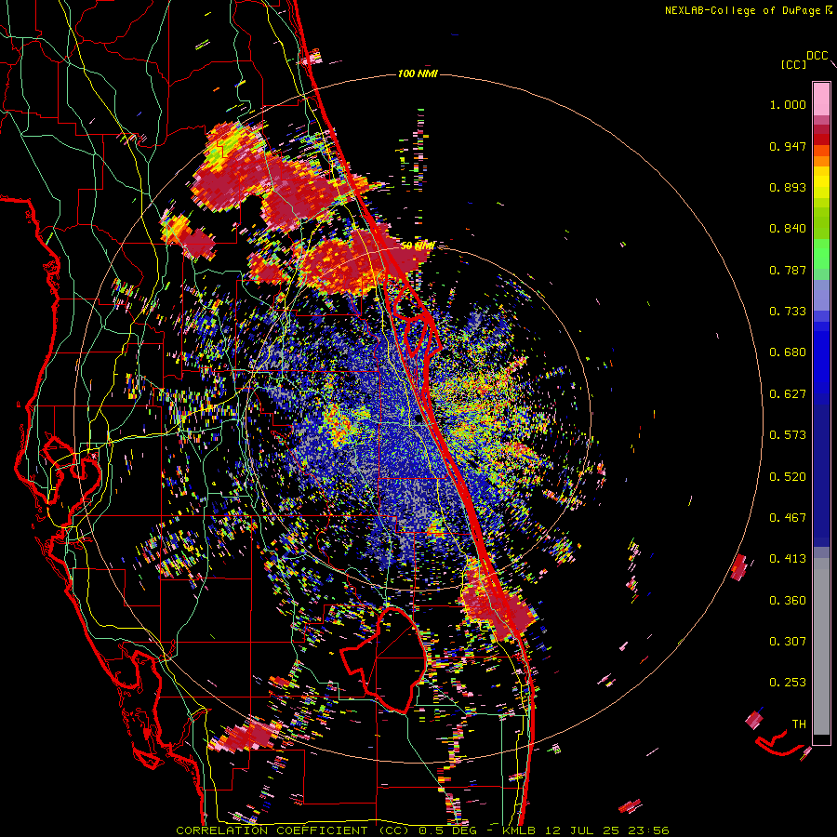The width and height of the screenshot is (837, 837).
Task: Select the 0.253 legend value
Action: click(788, 683)
